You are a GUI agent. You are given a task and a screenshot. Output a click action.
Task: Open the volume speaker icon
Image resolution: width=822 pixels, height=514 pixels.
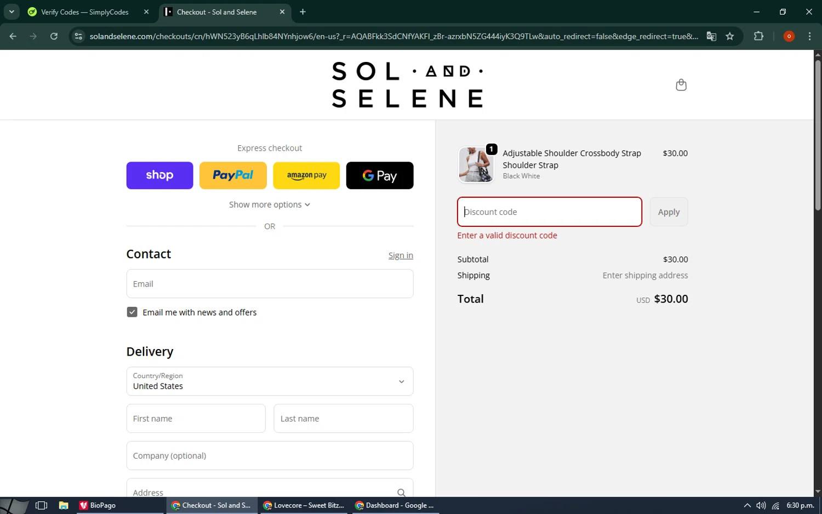(761, 505)
